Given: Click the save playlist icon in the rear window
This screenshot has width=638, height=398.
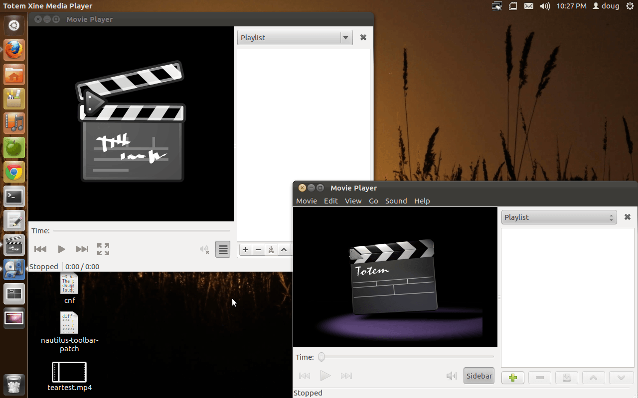Looking at the screenshot, I should click(271, 250).
